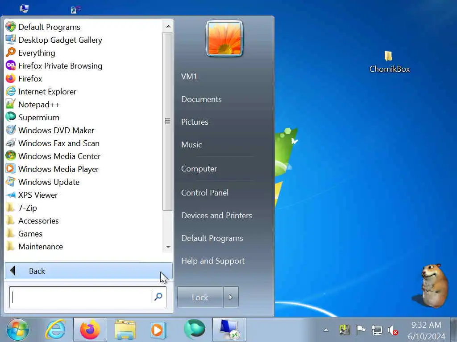
Task: Open Windows Explorer folder on taskbar
Action: tap(125, 330)
